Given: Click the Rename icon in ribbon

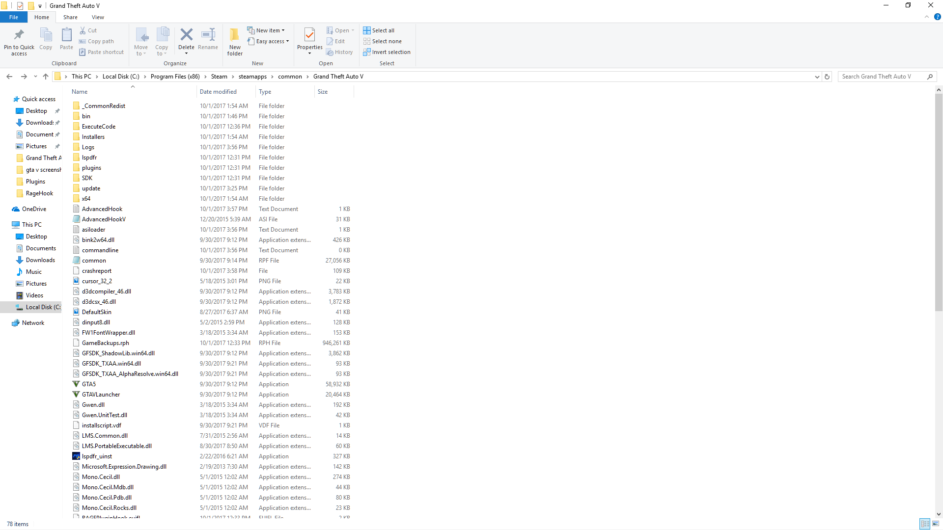Looking at the screenshot, I should pos(208,35).
